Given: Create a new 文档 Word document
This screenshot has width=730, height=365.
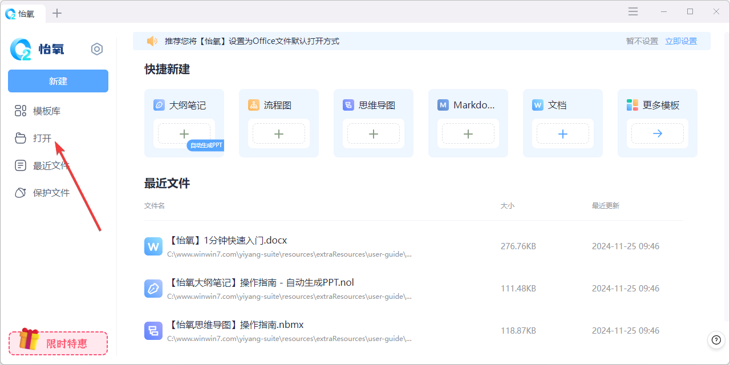Looking at the screenshot, I should 562,133.
